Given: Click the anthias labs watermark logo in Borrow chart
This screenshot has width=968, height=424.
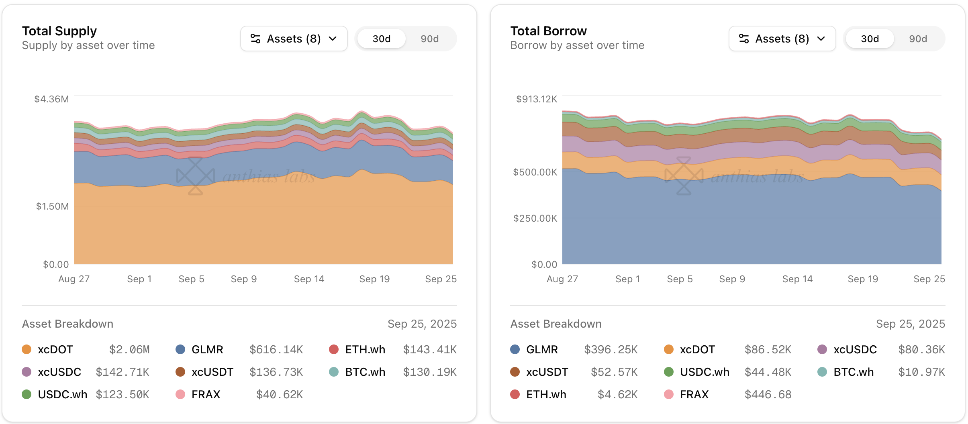Looking at the screenshot, I should pyautogui.click(x=684, y=176).
